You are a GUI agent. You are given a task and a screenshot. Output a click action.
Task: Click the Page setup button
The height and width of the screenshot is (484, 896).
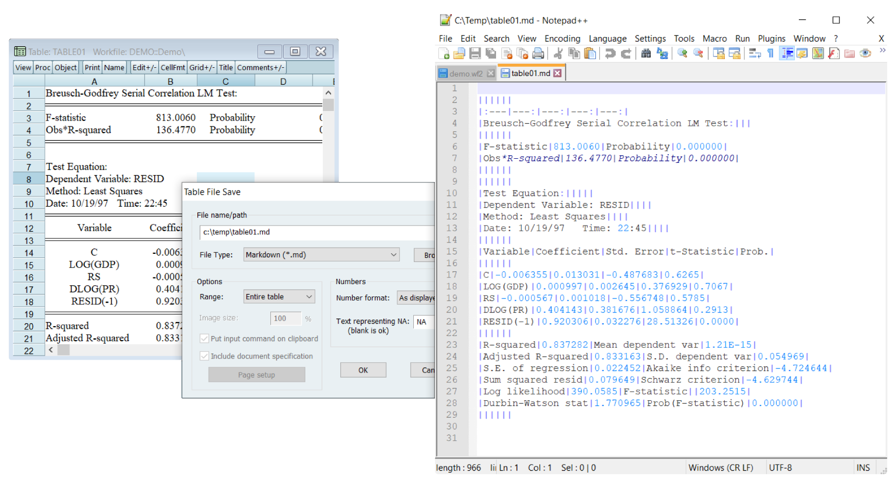(257, 375)
